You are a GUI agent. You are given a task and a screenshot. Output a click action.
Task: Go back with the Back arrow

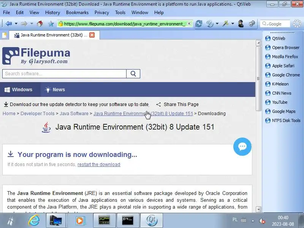[x=9, y=24]
